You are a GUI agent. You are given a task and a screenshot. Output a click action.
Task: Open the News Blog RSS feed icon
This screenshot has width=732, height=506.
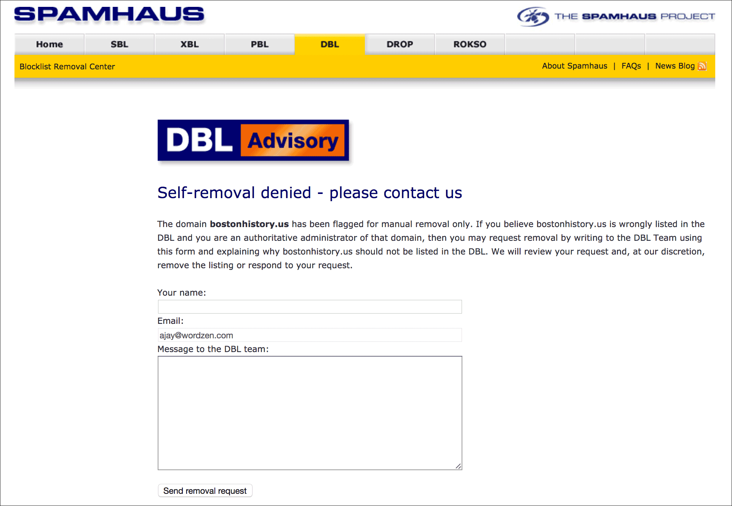click(702, 66)
